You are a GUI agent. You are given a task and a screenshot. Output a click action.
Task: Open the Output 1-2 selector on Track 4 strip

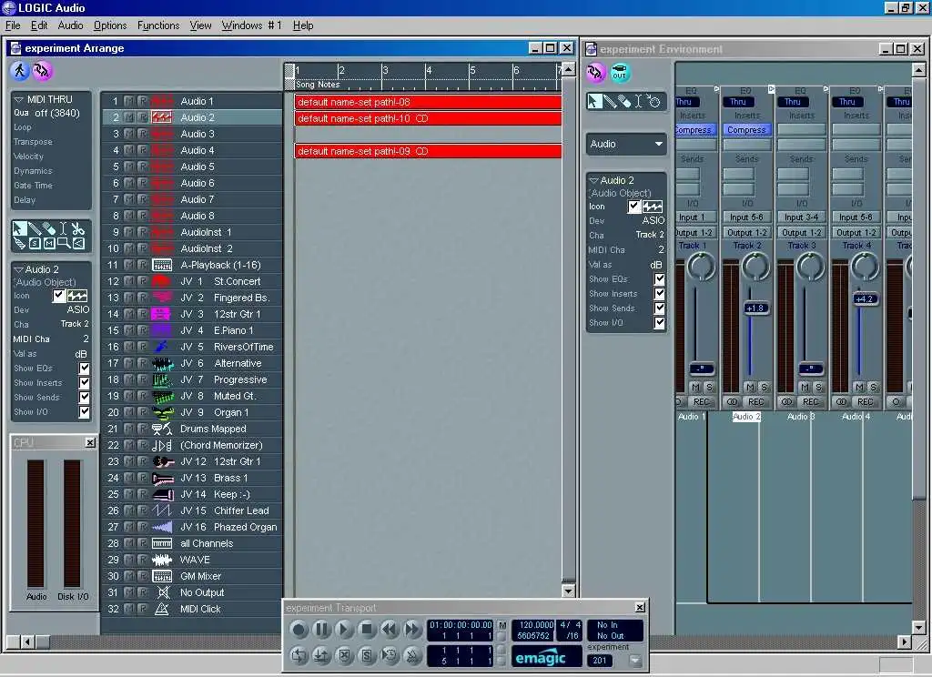(856, 232)
